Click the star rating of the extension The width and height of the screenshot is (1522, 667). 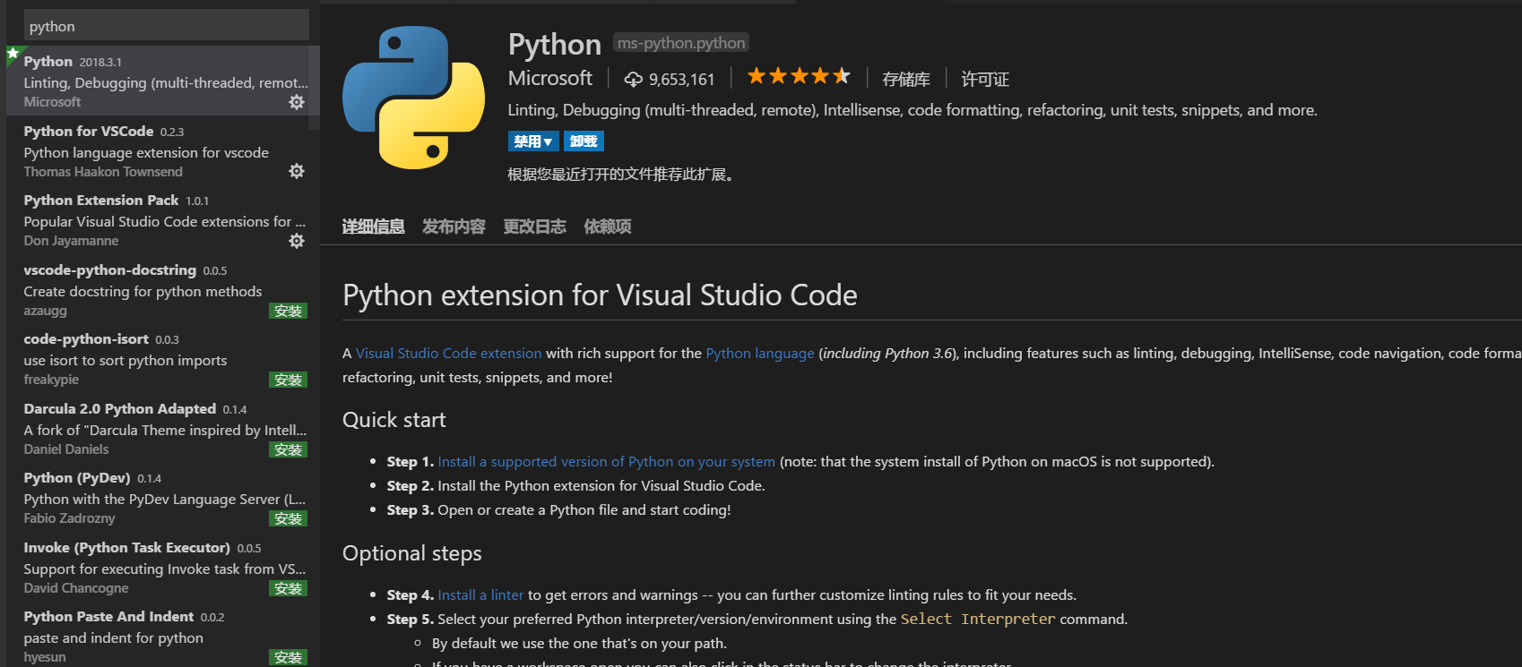click(799, 77)
